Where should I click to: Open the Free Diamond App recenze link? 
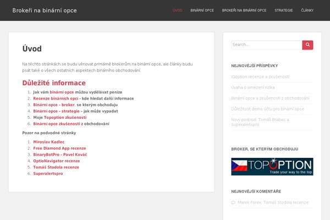coord(59,148)
